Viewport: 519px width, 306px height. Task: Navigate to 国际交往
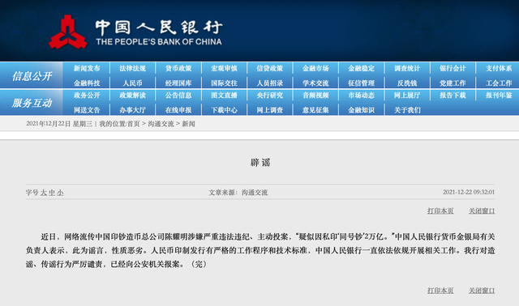224,83
